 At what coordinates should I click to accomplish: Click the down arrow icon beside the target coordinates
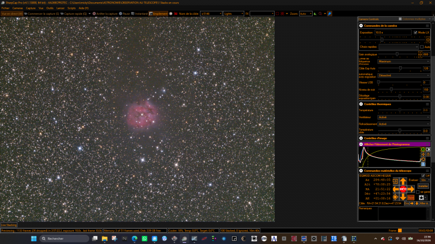pyautogui.click(x=417, y=203)
